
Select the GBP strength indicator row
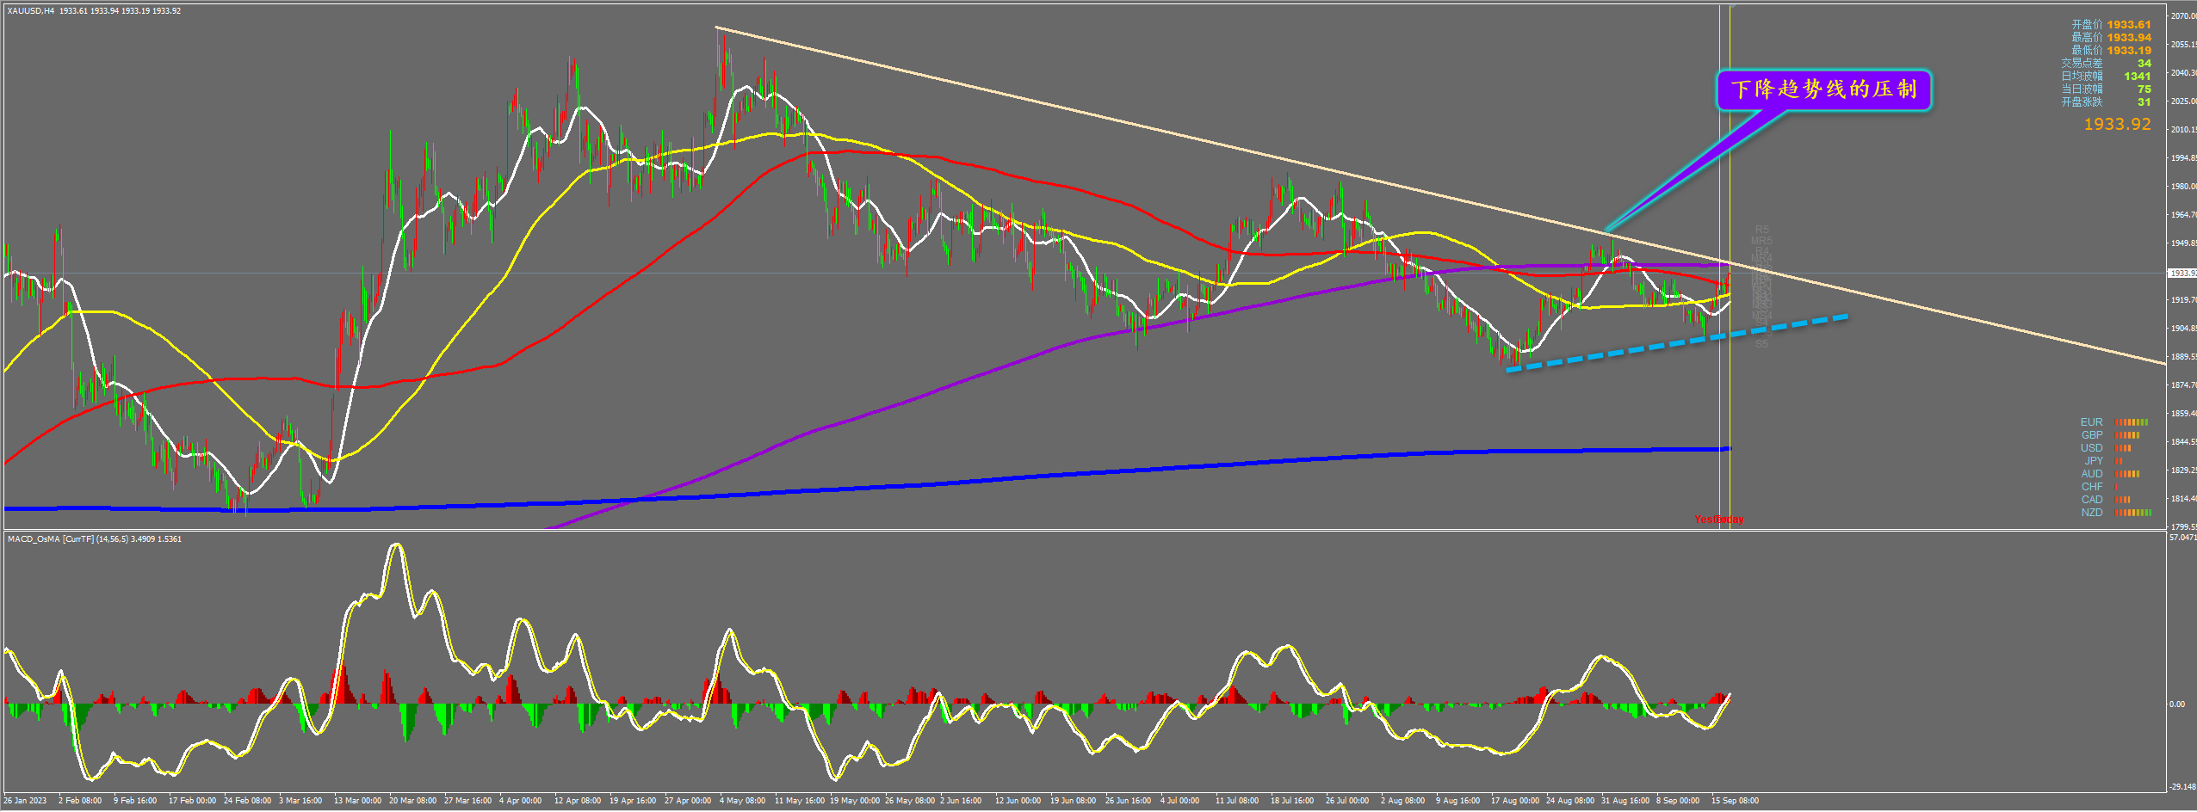coord(2110,435)
